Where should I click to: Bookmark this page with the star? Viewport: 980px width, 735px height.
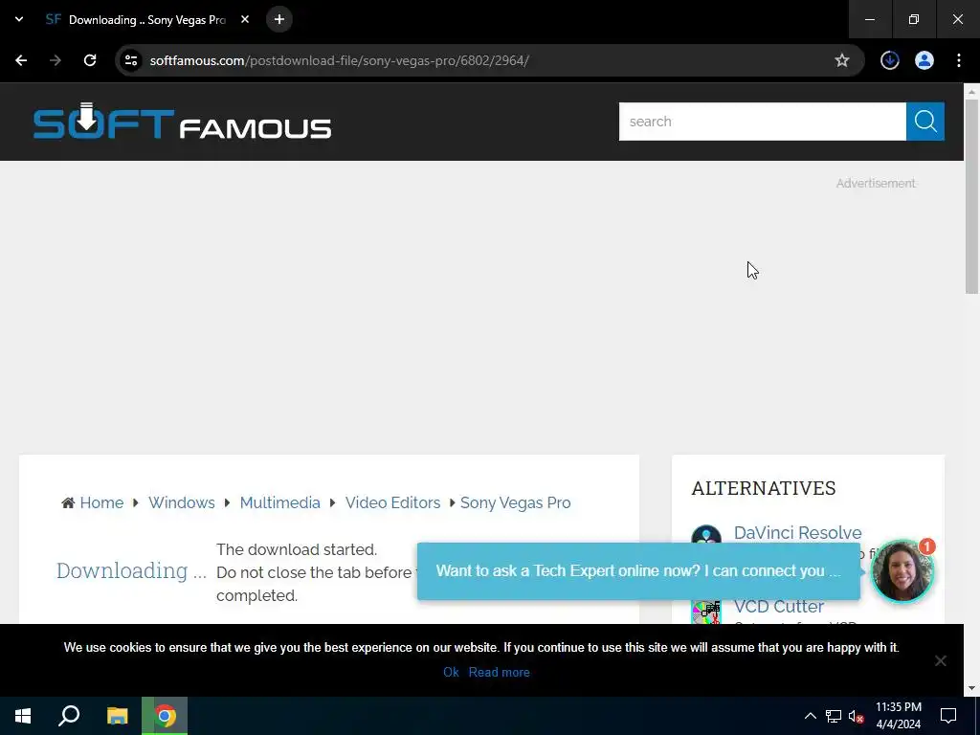pos(842,60)
